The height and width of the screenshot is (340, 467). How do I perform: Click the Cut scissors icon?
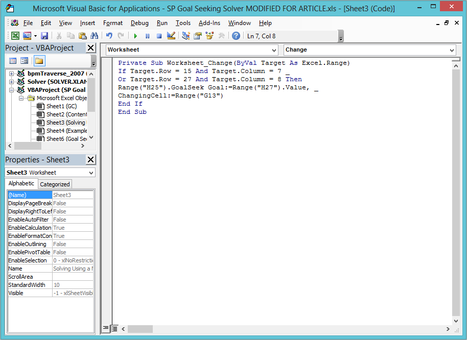coord(59,36)
